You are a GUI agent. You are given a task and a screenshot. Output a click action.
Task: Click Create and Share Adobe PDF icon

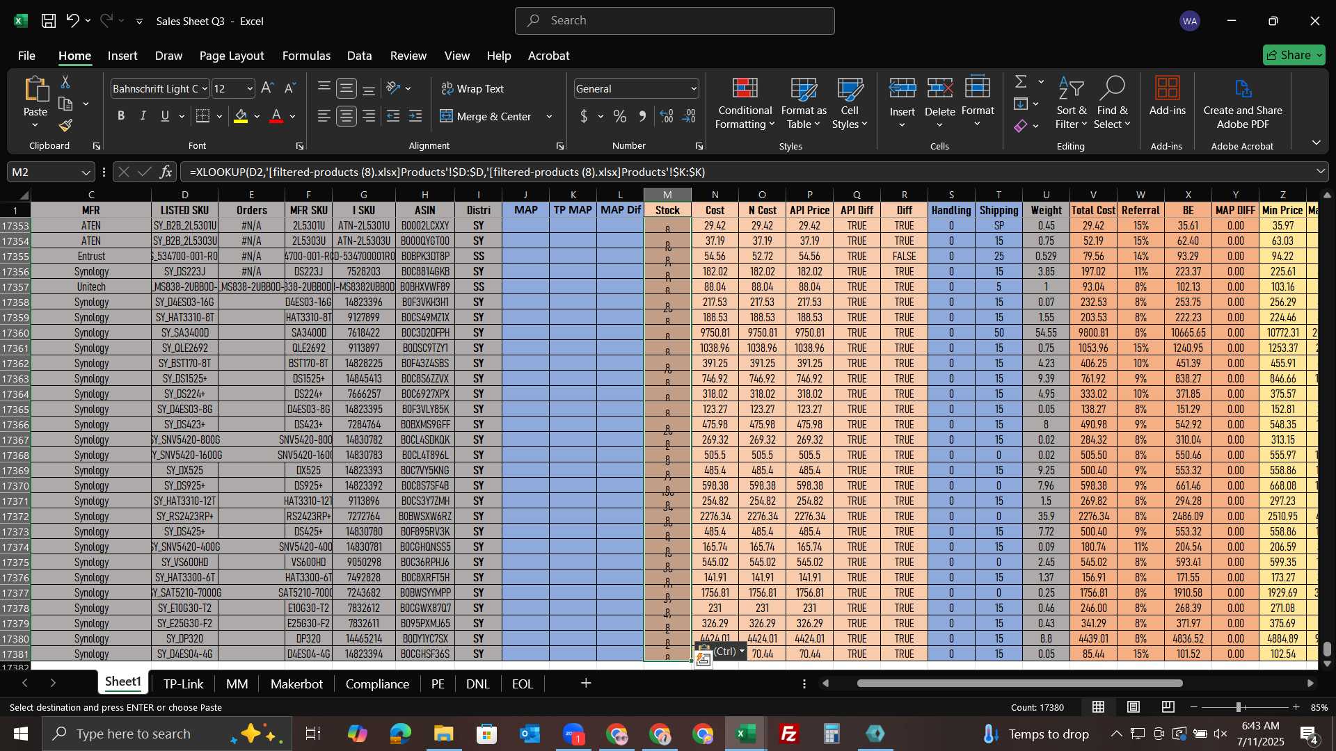[1243, 103]
